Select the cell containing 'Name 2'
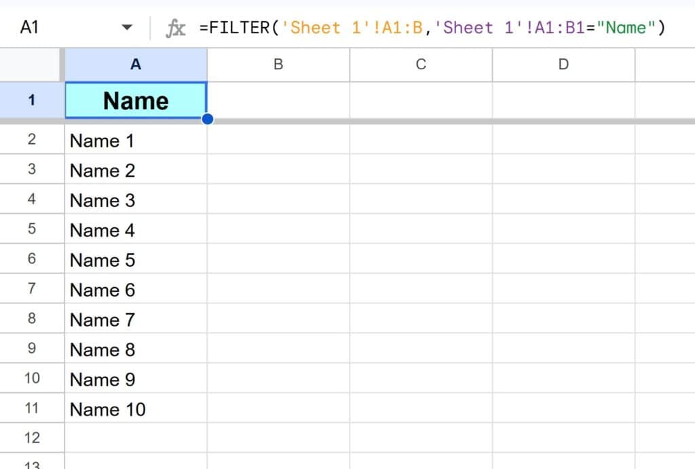Screen dimensions: 695x469 (x=136, y=169)
